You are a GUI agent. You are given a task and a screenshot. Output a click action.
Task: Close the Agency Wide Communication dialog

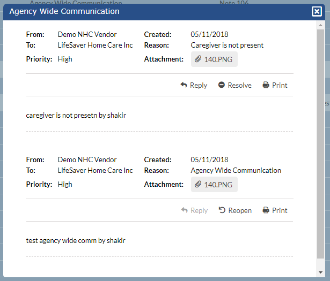click(x=317, y=11)
